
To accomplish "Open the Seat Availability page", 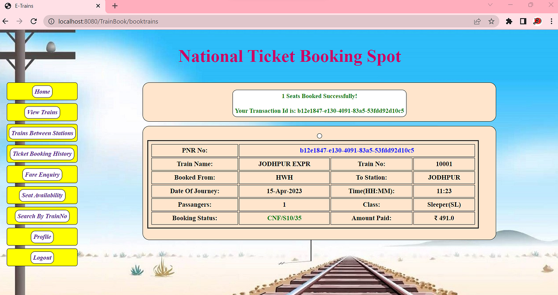I will point(42,195).
